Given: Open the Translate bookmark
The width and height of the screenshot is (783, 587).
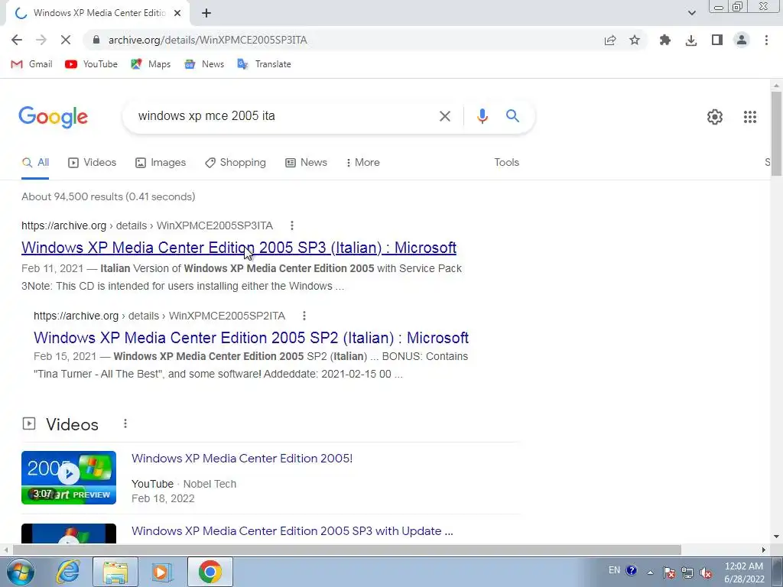Looking at the screenshot, I should pyautogui.click(x=264, y=64).
